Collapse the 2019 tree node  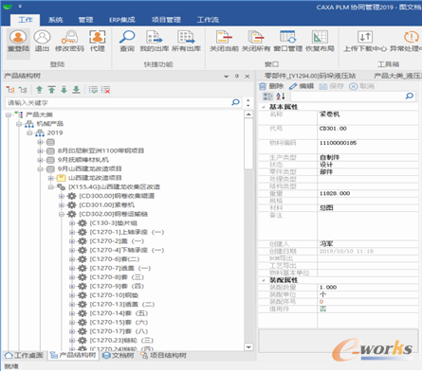pyautogui.click(x=29, y=132)
